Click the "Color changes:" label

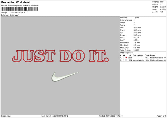126,20
